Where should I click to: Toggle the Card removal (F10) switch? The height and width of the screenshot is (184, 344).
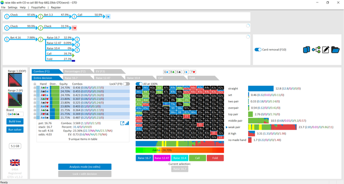pos(258,49)
